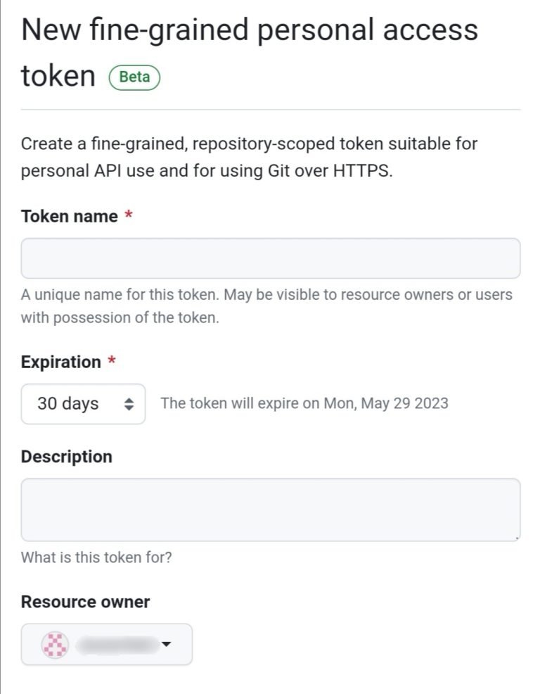Select the Token name input field

[270, 257]
